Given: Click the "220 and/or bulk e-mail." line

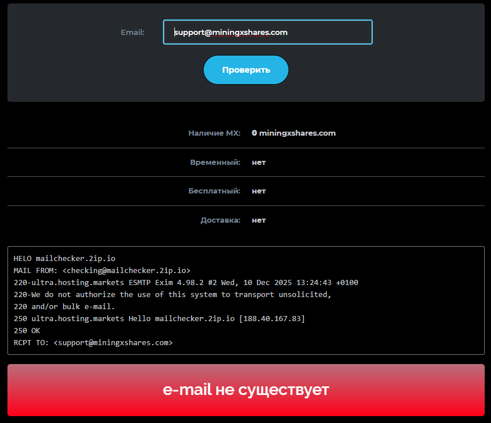Looking at the screenshot, I should (64, 307).
